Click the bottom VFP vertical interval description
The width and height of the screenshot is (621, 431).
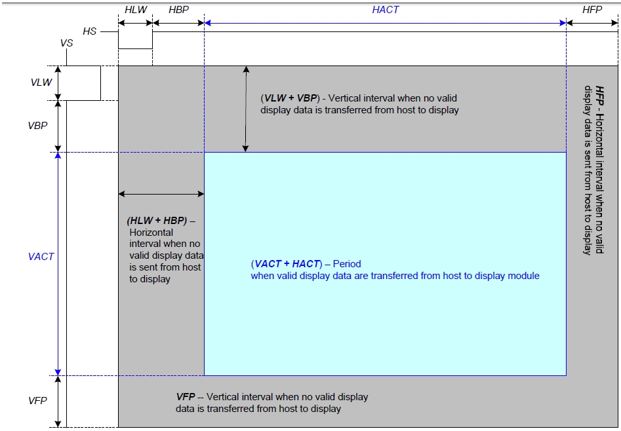[x=271, y=403]
